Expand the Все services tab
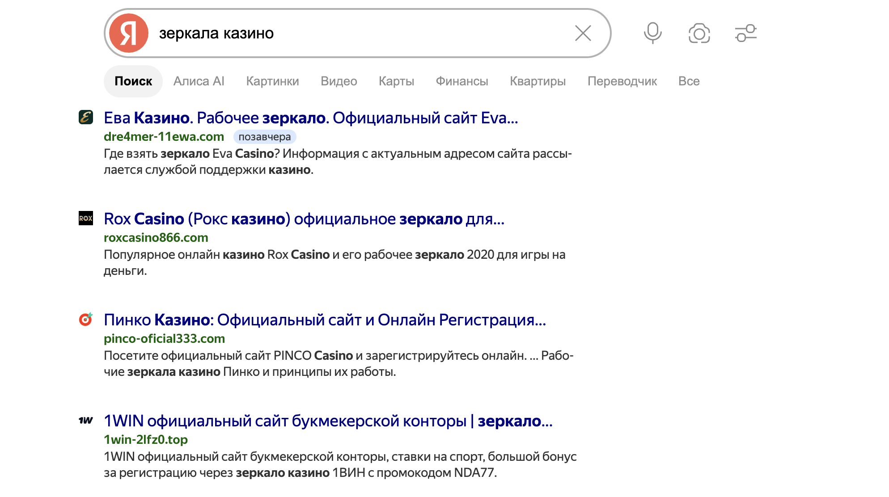 [x=689, y=81]
